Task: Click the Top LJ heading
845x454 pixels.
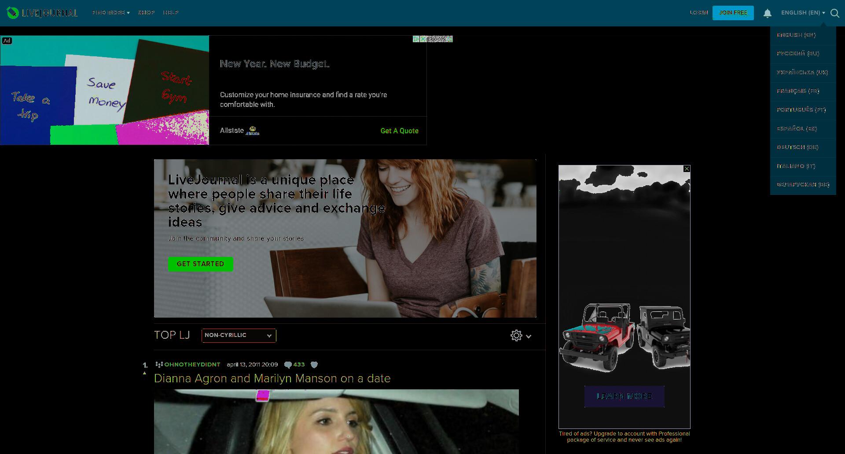Action: point(172,335)
